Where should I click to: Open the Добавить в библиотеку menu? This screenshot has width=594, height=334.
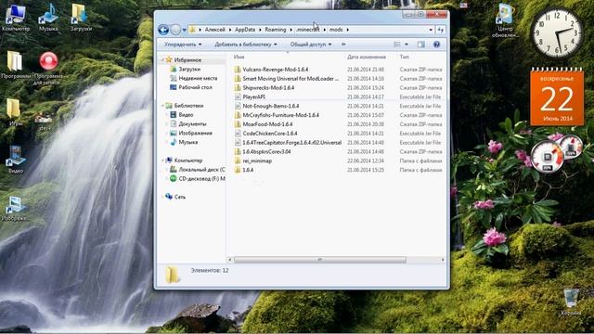[x=246, y=45]
